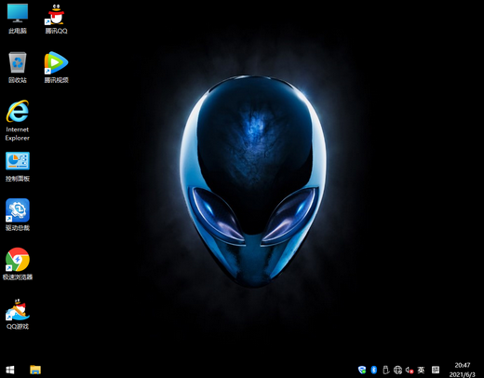Open the Windows Start menu
Image resolution: width=484 pixels, height=378 pixels.
10,370
